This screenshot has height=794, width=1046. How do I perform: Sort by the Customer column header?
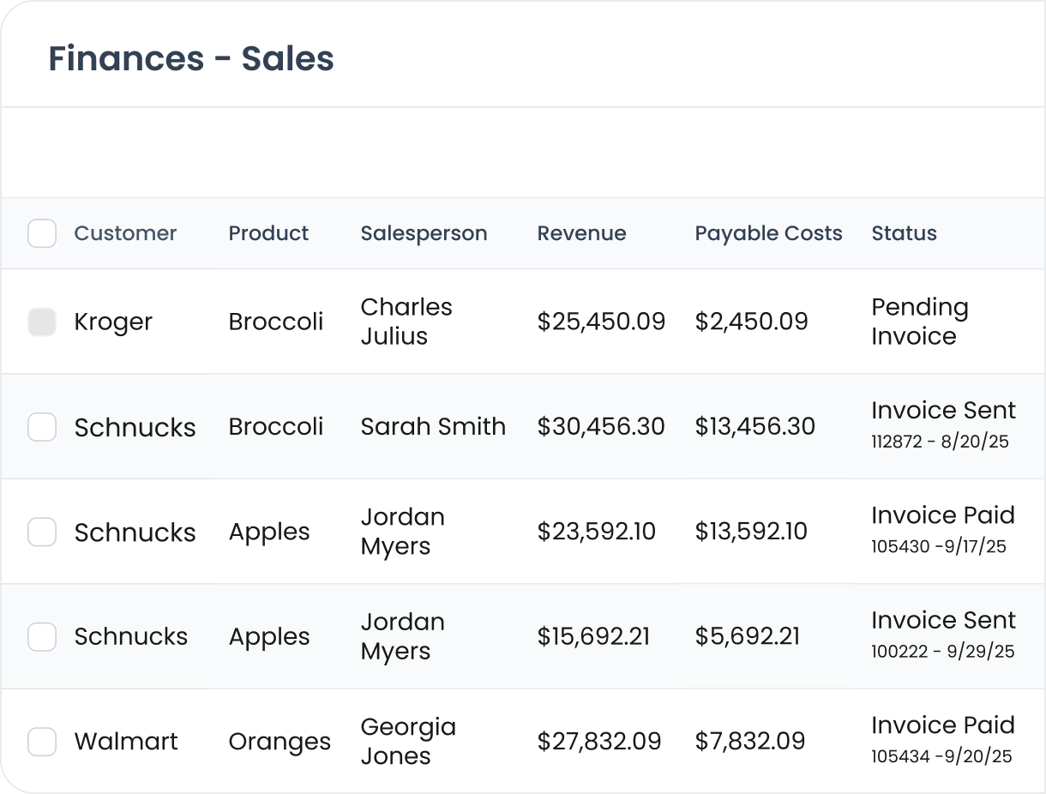(x=125, y=233)
